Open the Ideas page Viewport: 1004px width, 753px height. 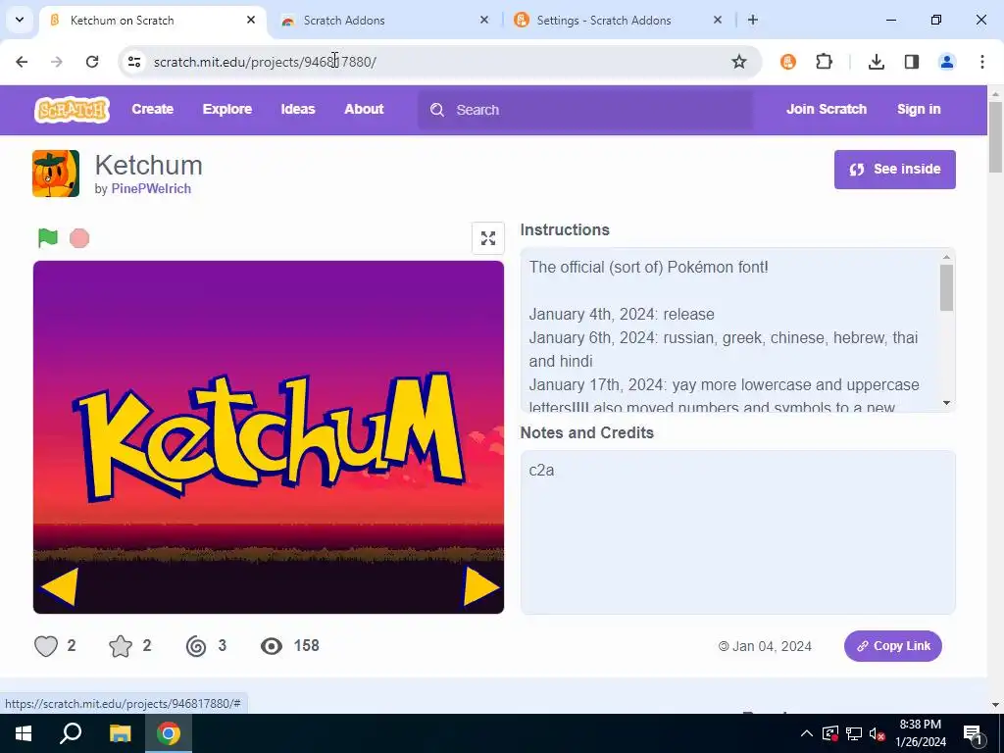tap(298, 110)
